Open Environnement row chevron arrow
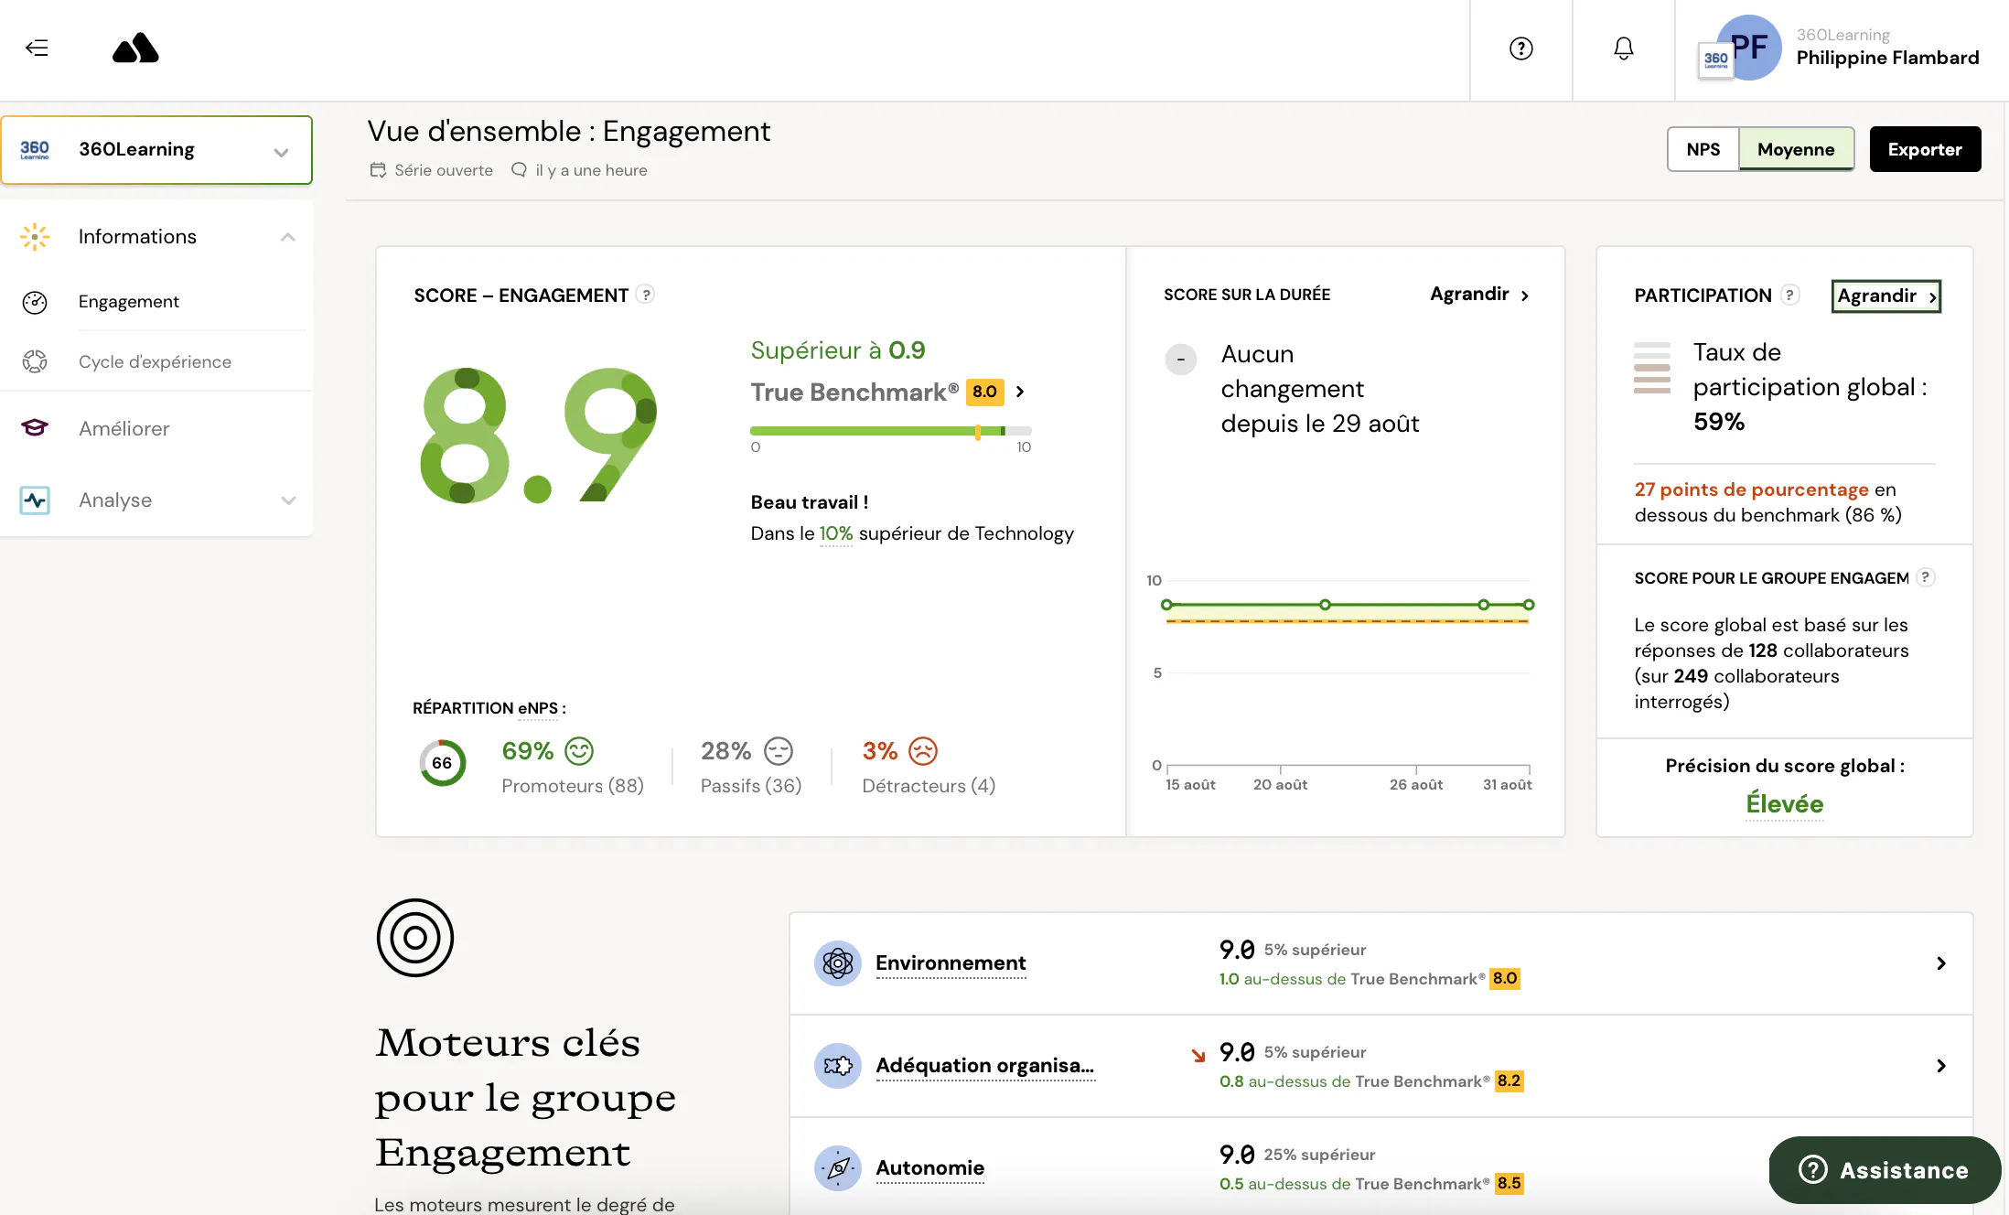Viewport: 2009px width, 1215px height. click(x=1940, y=963)
